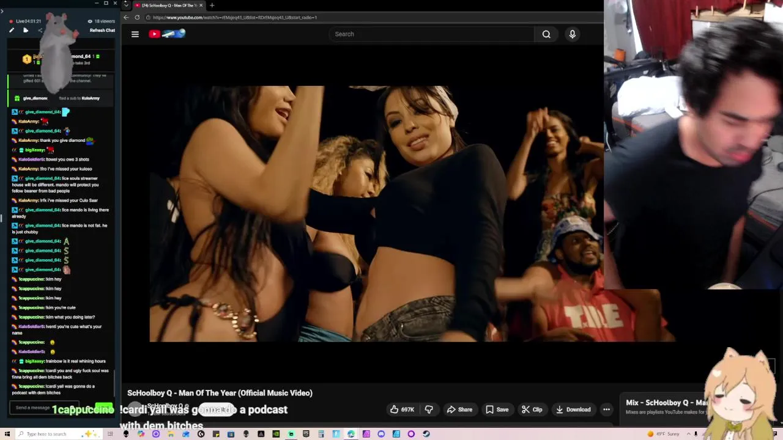783x440 pixels.
Task: Download the video
Action: coord(573,409)
